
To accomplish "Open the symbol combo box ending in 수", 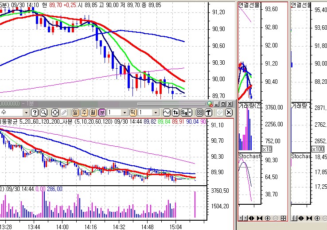I will [26, 113].
